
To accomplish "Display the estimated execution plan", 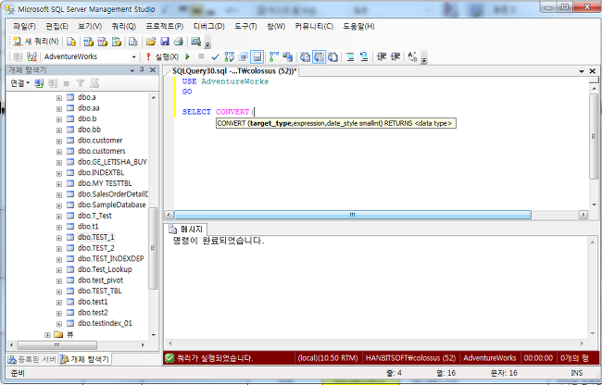I will [229, 56].
